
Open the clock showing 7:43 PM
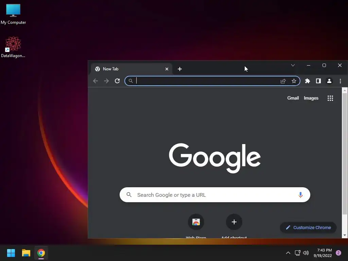pos(323,253)
